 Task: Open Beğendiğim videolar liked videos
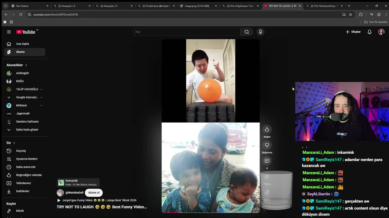25,175
